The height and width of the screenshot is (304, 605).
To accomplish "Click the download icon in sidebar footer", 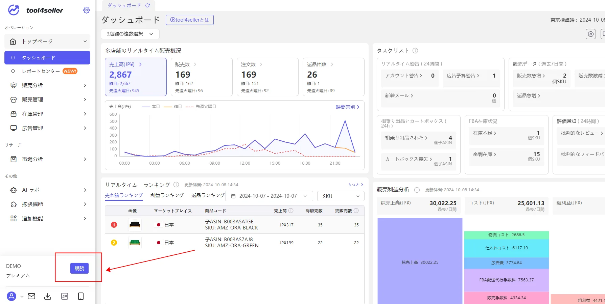I will click(x=48, y=296).
